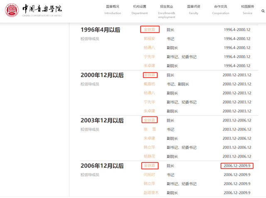The height and width of the screenshot is (198, 266).
Task: Click 金铁霖 in the 2000年12月以后 section
Action: tap(150, 75)
